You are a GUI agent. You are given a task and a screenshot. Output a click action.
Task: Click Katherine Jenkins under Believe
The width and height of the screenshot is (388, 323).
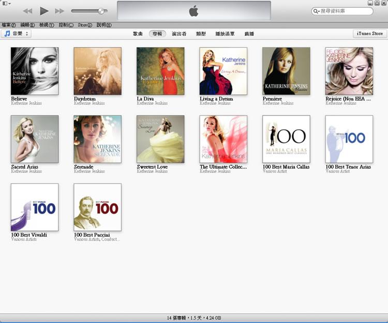tap(26, 103)
